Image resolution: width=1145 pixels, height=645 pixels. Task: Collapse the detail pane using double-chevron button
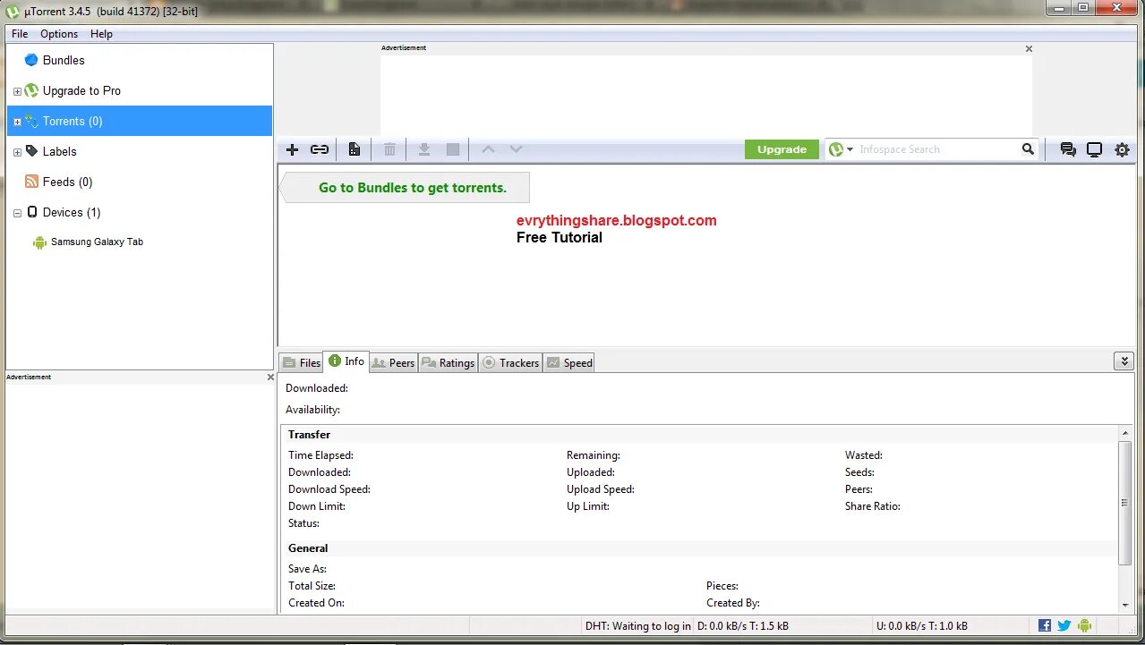(1124, 361)
